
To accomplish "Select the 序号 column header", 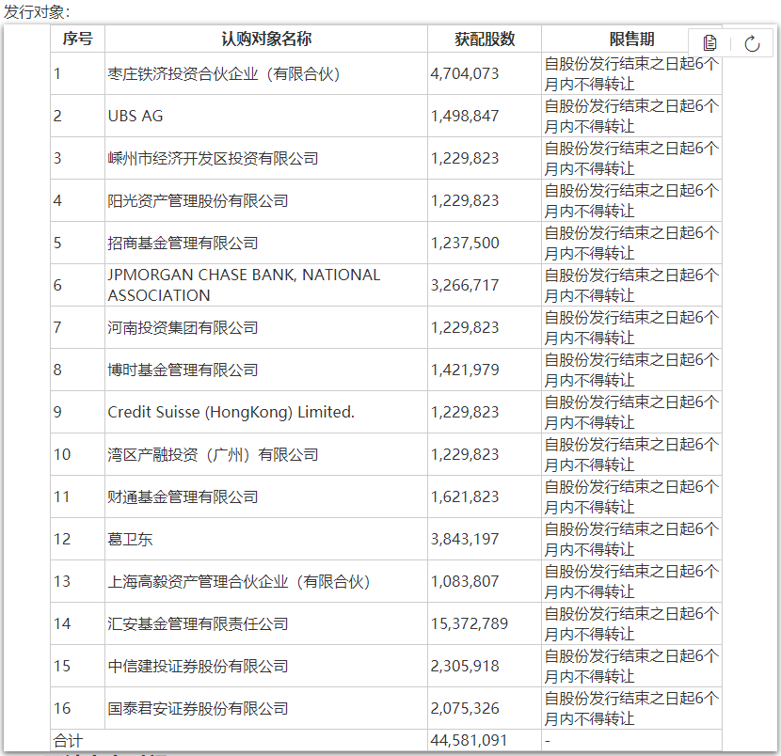I will pyautogui.click(x=78, y=39).
